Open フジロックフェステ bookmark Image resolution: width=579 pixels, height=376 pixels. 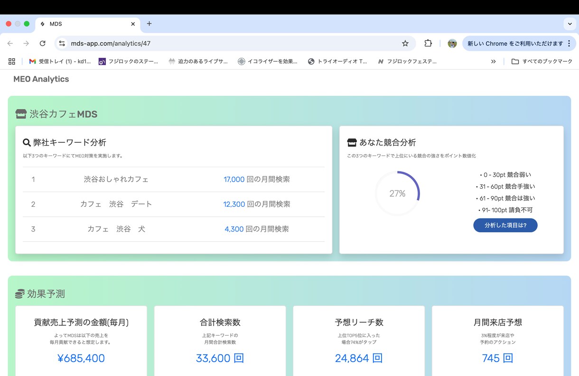(407, 61)
